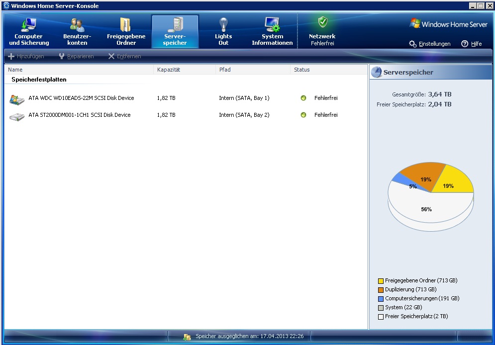Click the Hilfe question mark icon
The width and height of the screenshot is (495, 345).
click(465, 44)
